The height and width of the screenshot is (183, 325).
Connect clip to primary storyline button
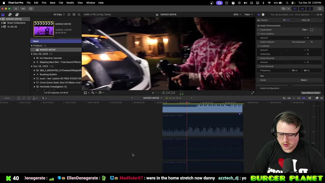(x=19, y=98)
